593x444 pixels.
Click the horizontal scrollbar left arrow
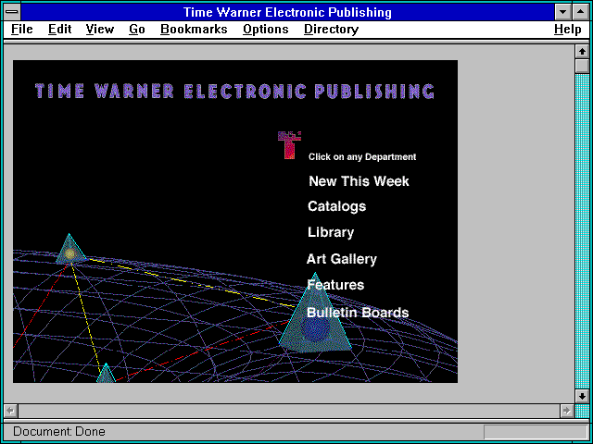(11, 411)
